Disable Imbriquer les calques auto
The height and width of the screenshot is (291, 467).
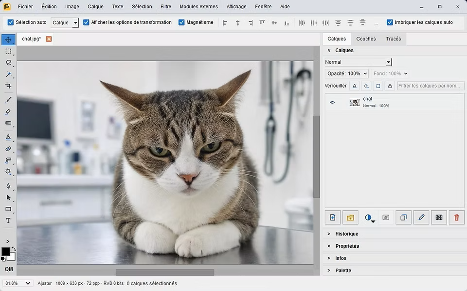pos(390,22)
